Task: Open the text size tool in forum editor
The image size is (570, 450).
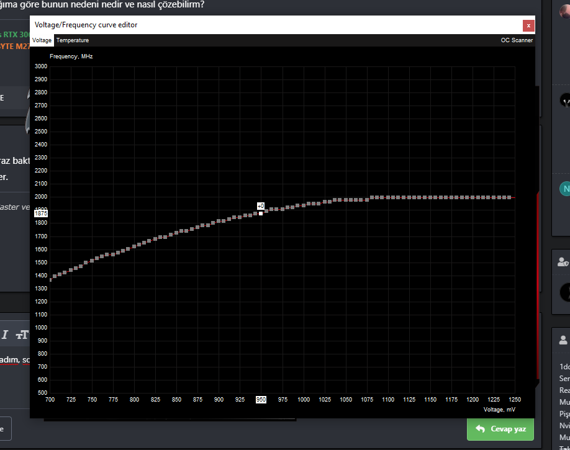Action: pyautogui.click(x=22, y=335)
